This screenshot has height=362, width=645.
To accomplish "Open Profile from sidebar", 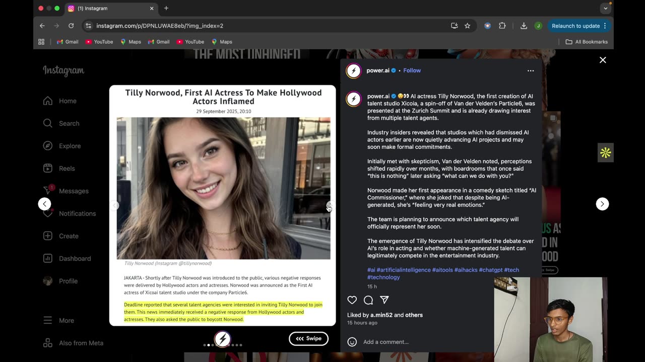I will 60,281.
